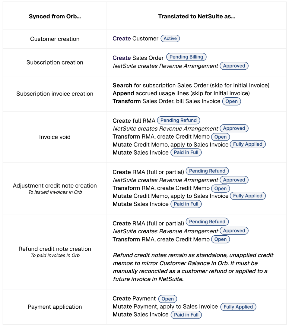This screenshot has width=289, height=327.
Task: Click the Create Sales Order text
Action: pos(138,58)
